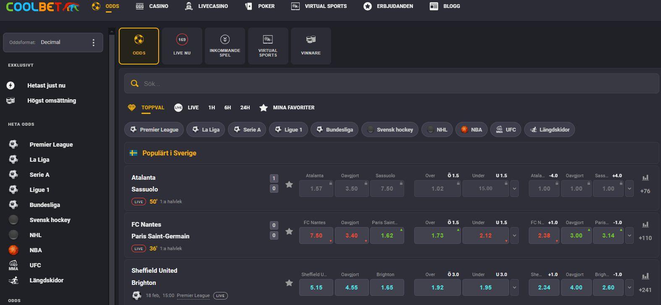
Task: Open ERBJUDANDEN offers page
Action: 388,6
